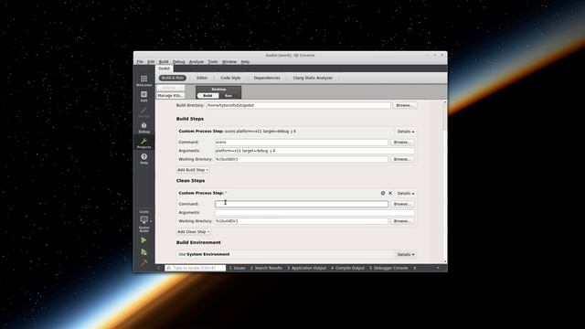
Task: Browse for the build directory
Action: click(404, 106)
